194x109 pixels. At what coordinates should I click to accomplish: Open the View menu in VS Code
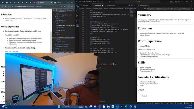(x=95, y=2)
